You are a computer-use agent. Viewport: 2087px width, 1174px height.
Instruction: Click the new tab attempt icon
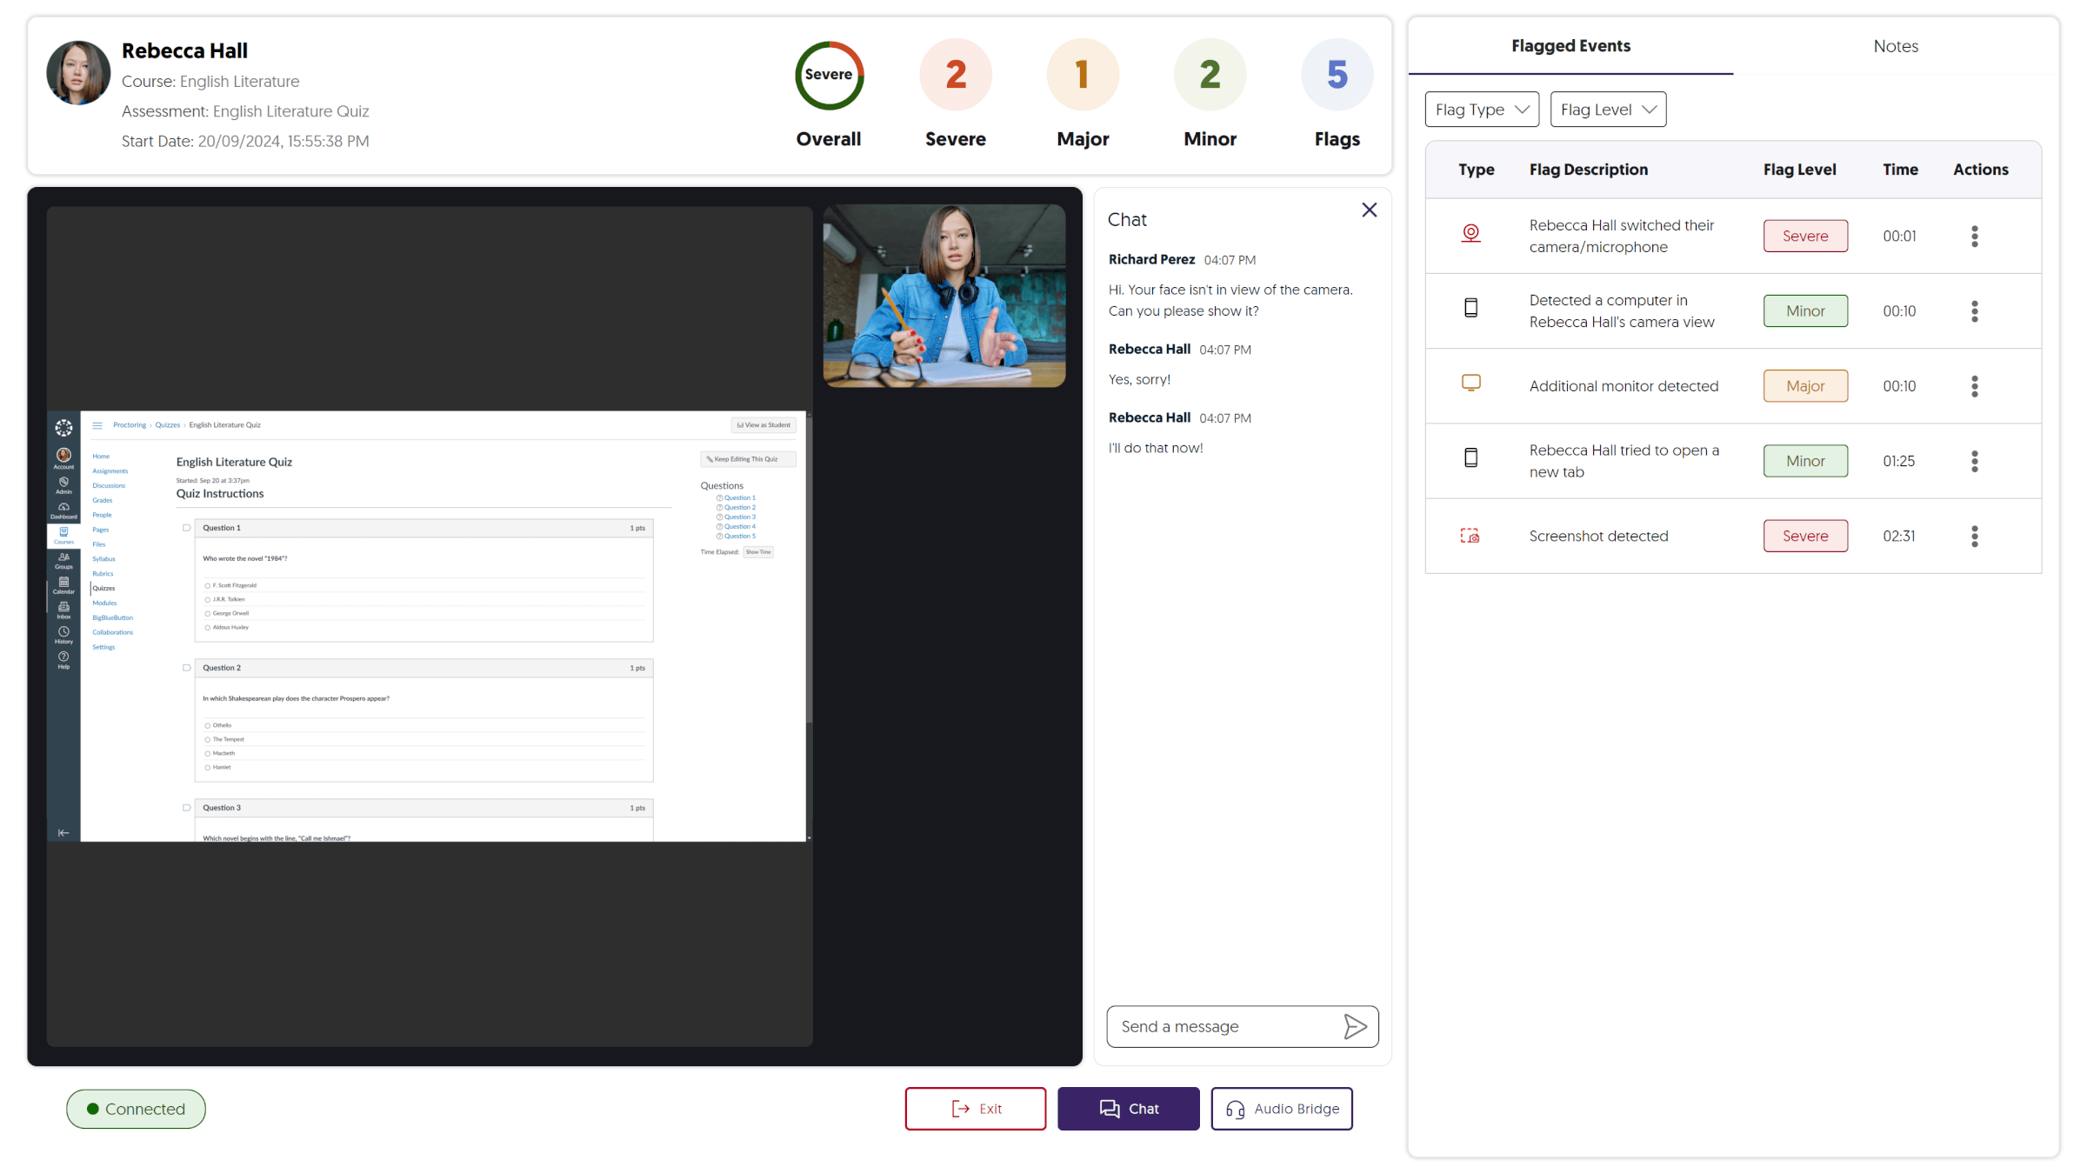click(1470, 458)
